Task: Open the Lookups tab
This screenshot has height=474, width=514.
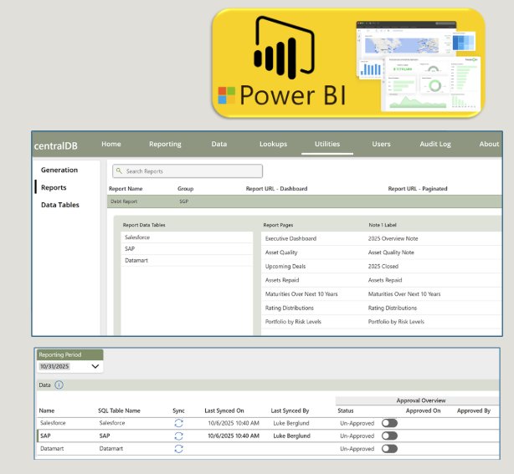Action: 273,144
